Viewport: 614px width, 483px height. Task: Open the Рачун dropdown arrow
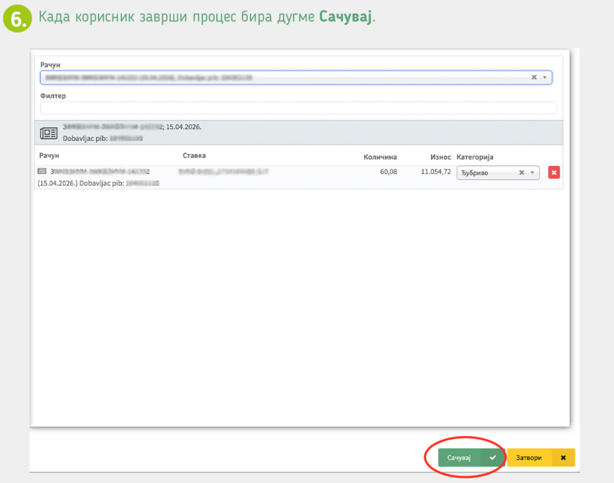point(545,77)
